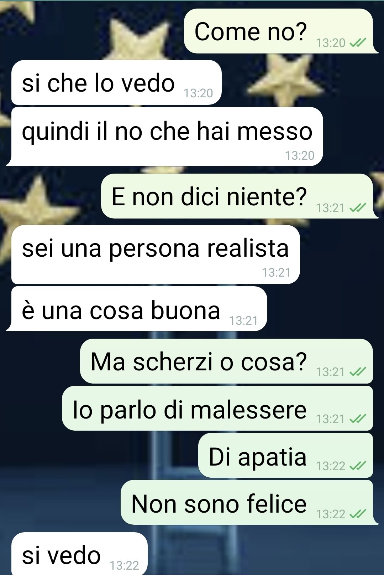Tap "sei una persona realista" message
The width and height of the screenshot is (384, 575).
(156, 255)
